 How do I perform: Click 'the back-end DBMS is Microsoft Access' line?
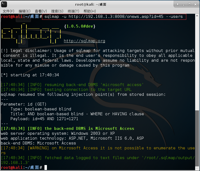[x=67, y=129]
